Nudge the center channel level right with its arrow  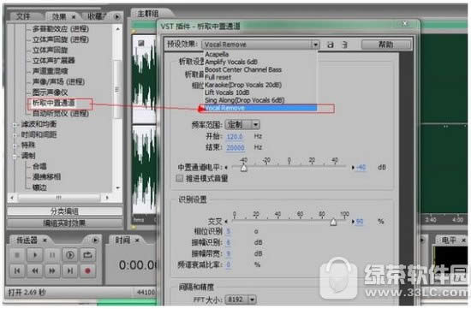[x=353, y=168]
